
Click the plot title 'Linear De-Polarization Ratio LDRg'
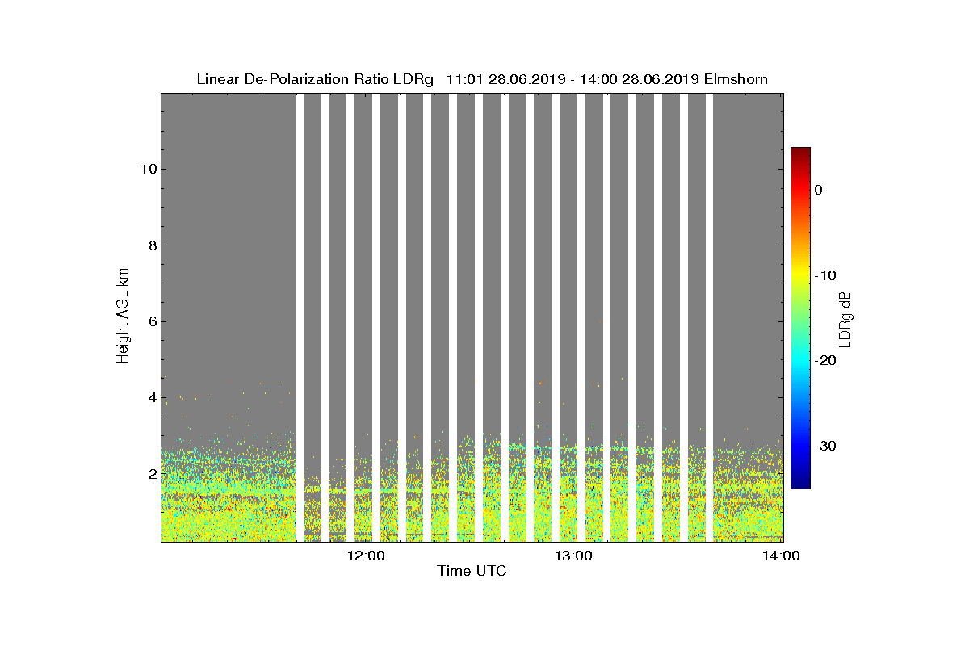click(x=317, y=79)
